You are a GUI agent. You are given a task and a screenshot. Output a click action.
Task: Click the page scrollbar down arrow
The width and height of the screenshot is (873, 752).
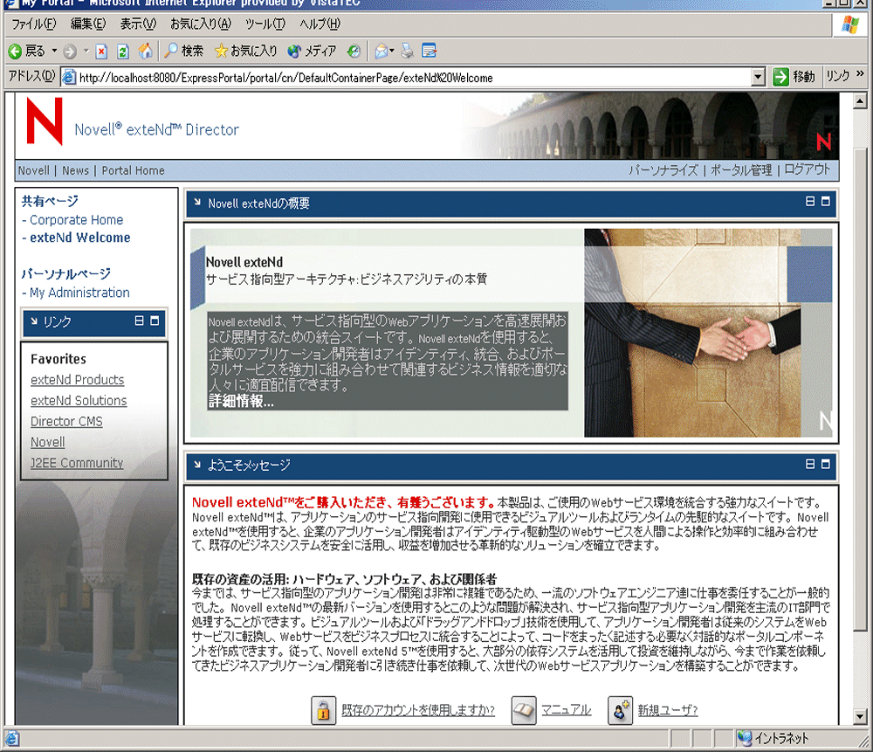(860, 716)
